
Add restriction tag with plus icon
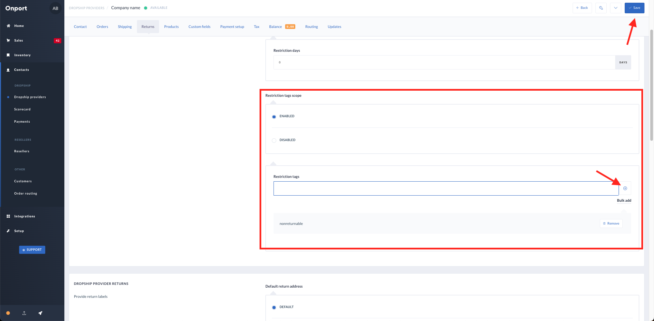pyautogui.click(x=625, y=188)
